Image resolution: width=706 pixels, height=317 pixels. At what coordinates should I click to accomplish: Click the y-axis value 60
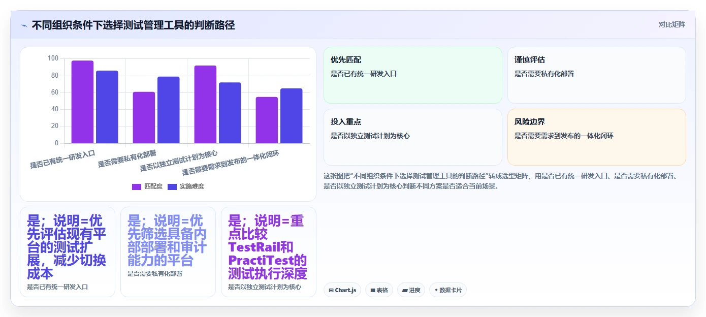[x=55, y=92]
